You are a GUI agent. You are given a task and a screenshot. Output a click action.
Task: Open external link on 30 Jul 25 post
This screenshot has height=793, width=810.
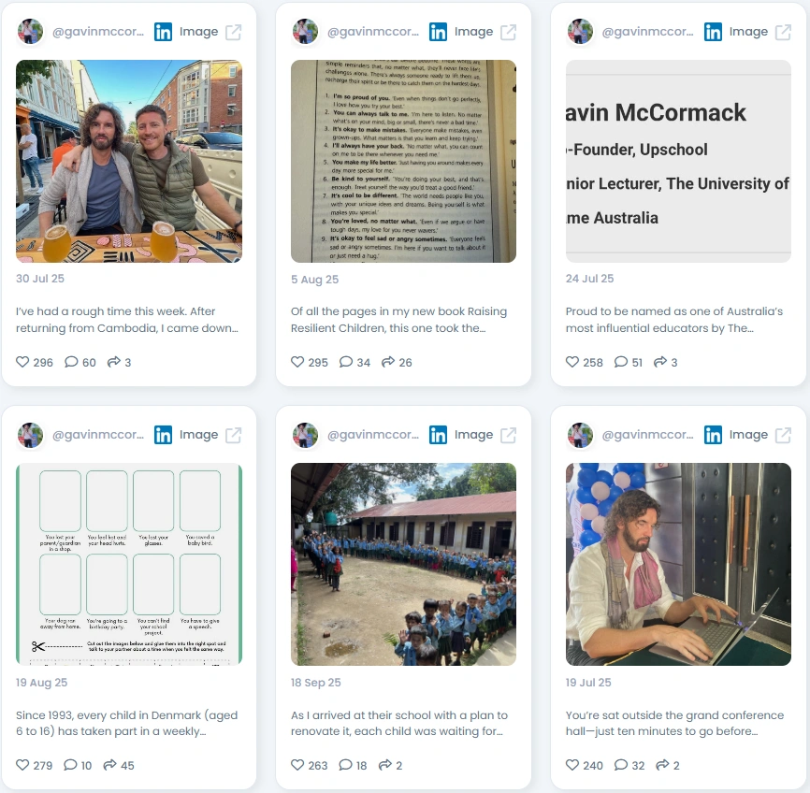tap(234, 32)
